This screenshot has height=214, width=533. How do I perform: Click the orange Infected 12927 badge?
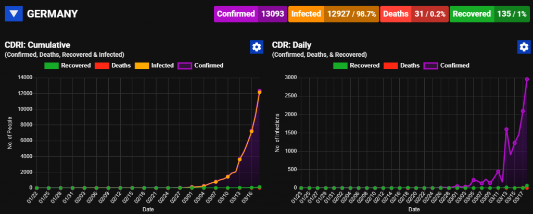pyautogui.click(x=334, y=14)
